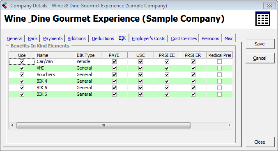Close the Company Details window with X
Image resolution: width=278 pixels, height=151 pixels.
tap(269, 5)
